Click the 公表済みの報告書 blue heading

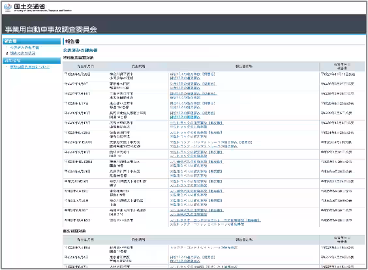tap(80, 50)
